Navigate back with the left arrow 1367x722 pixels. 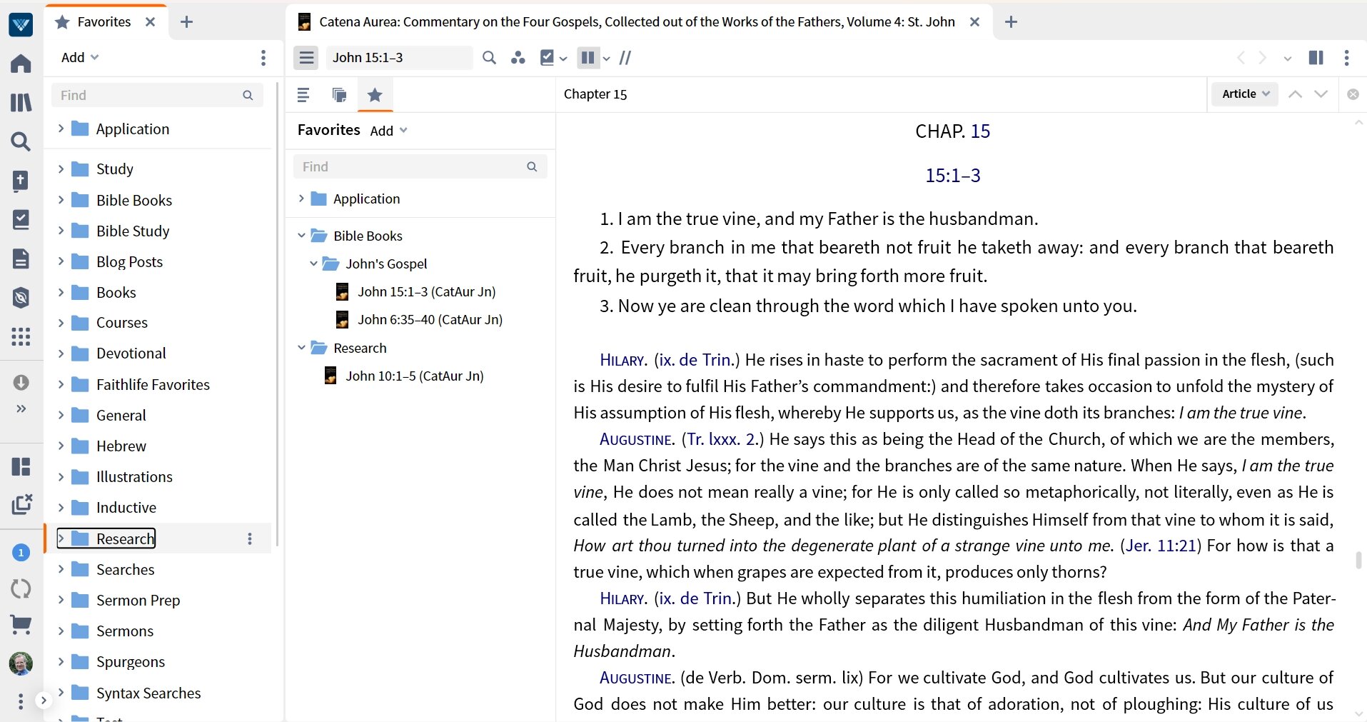(1241, 58)
